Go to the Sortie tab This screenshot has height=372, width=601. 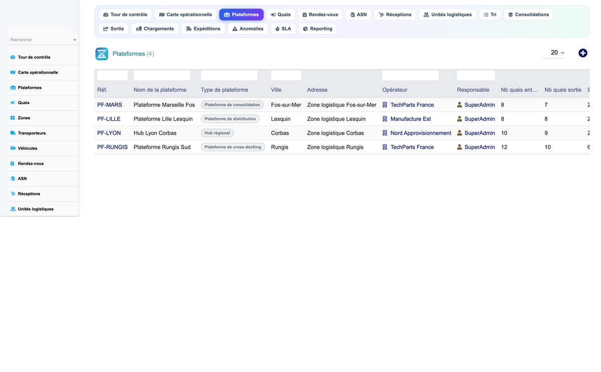114,29
